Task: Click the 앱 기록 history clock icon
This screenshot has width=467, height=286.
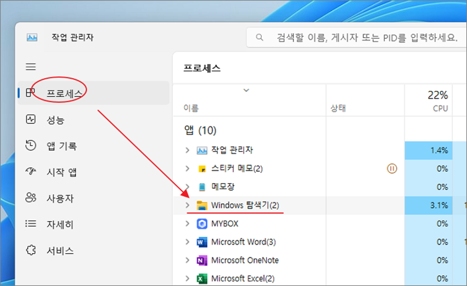Action: (x=30, y=145)
